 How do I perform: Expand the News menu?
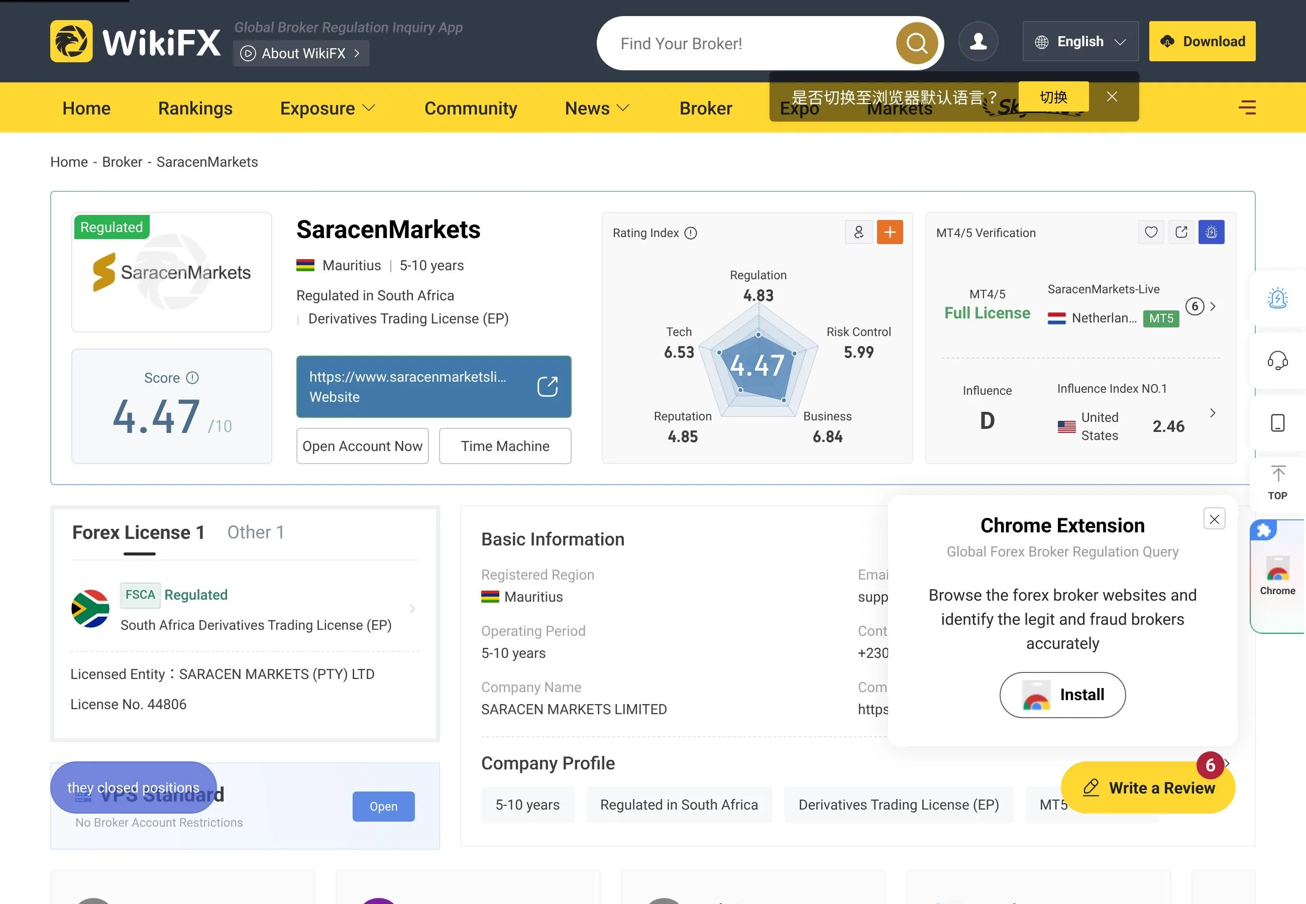coord(597,108)
